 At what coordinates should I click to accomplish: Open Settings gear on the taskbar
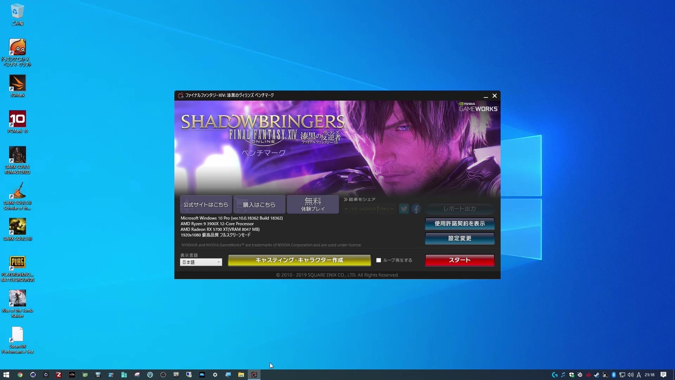(215, 375)
